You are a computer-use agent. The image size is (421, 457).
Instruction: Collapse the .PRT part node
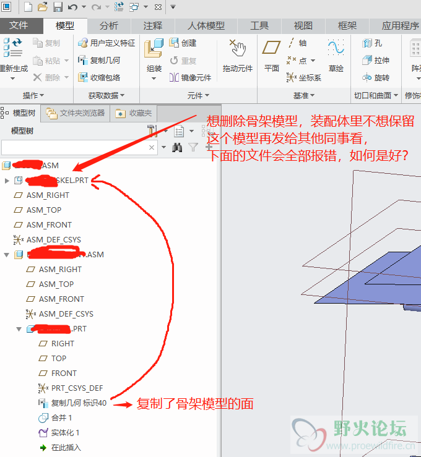19,330
